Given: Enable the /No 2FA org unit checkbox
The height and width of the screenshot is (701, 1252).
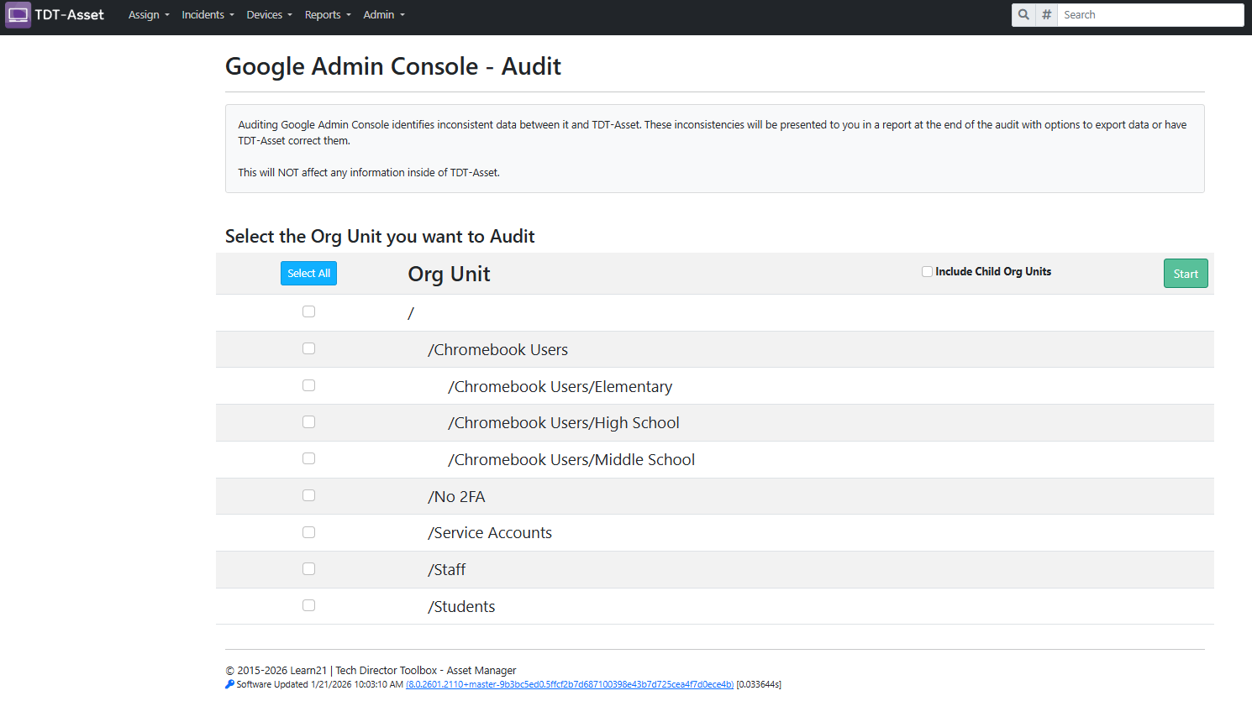Looking at the screenshot, I should tap(308, 495).
